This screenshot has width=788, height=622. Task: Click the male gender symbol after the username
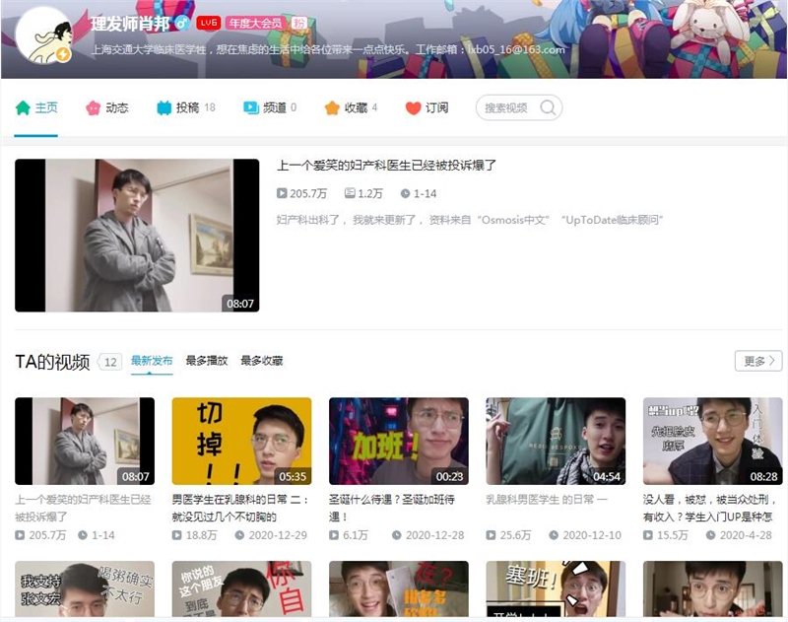pos(183,22)
